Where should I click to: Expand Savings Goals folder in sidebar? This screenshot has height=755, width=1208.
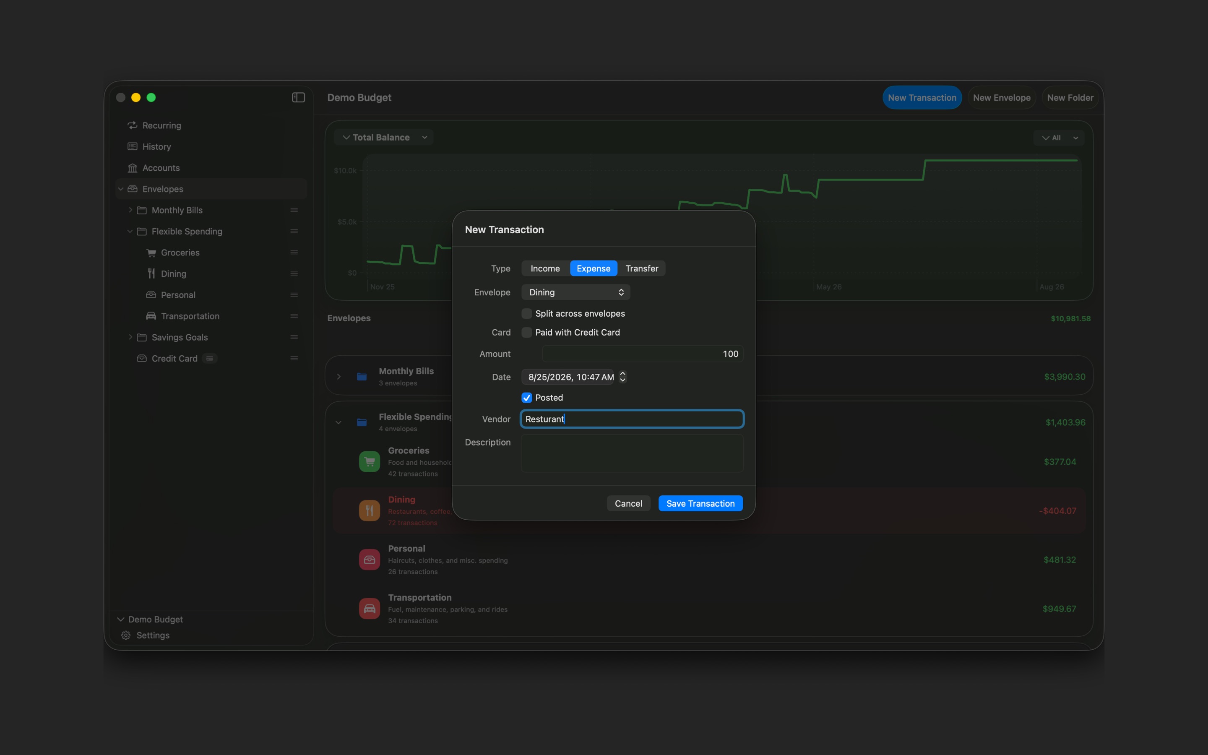tap(130, 337)
